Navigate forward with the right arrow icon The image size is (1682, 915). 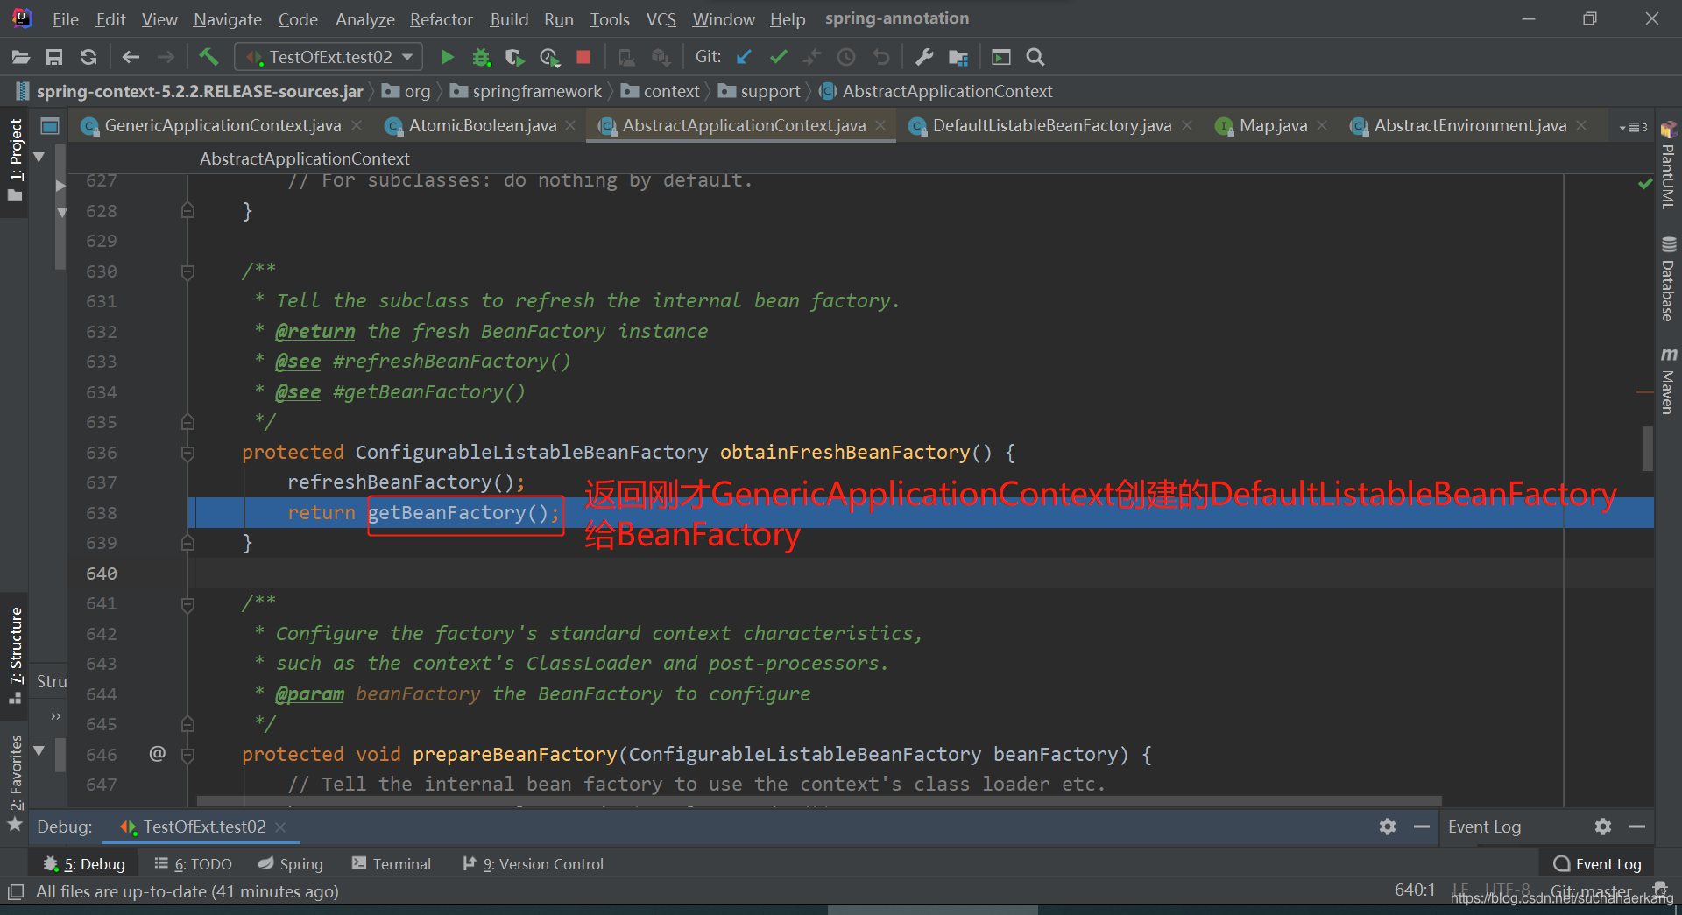tap(166, 58)
